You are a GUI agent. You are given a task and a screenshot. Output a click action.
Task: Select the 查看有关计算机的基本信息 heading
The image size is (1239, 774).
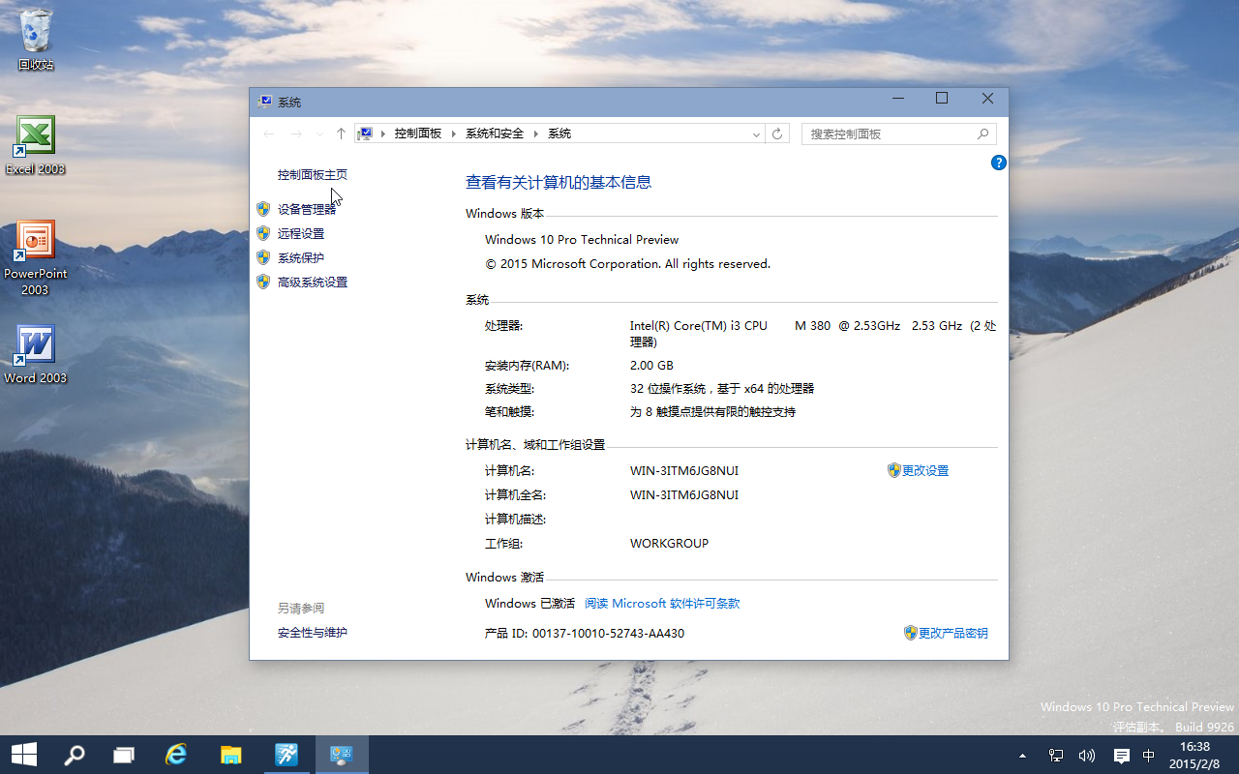coord(559,182)
